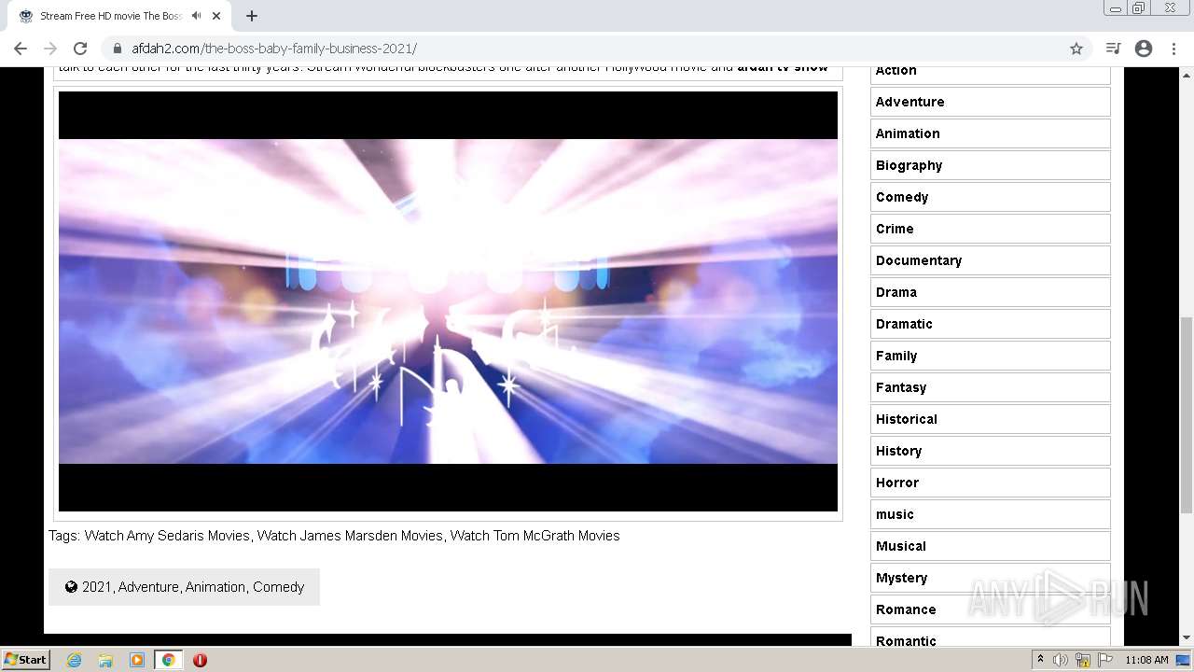Go forward in browser history
The width and height of the screenshot is (1194, 672).
pyautogui.click(x=50, y=49)
